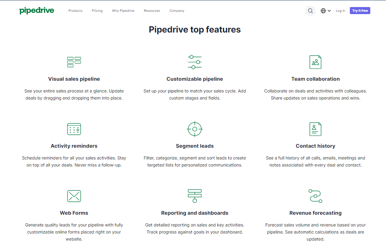Click the Contact history heading

click(315, 146)
